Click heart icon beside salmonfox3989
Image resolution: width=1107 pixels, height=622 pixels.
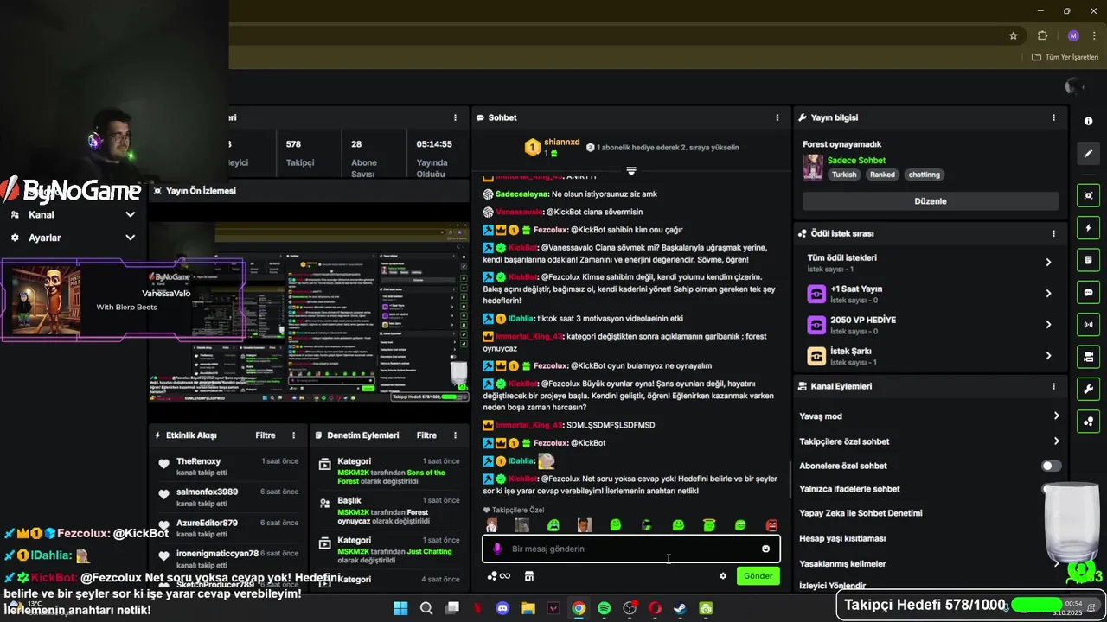163,494
